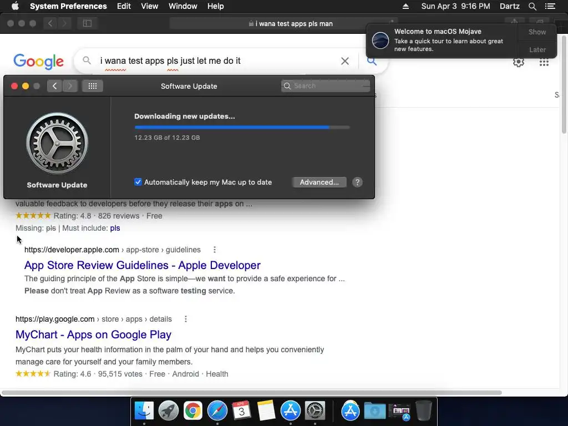Clear the Google search query
This screenshot has width=568, height=426.
click(345, 61)
